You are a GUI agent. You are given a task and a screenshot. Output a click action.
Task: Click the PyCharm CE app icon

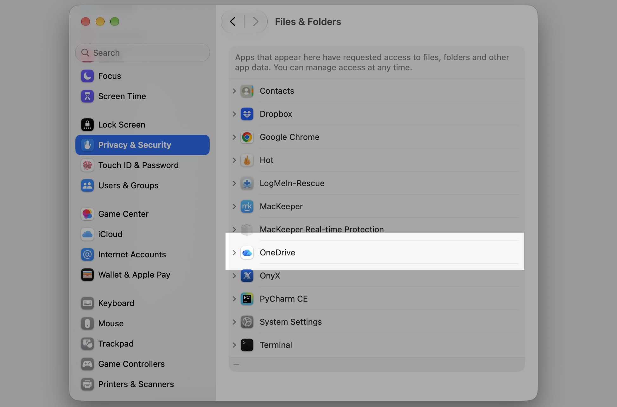247,299
